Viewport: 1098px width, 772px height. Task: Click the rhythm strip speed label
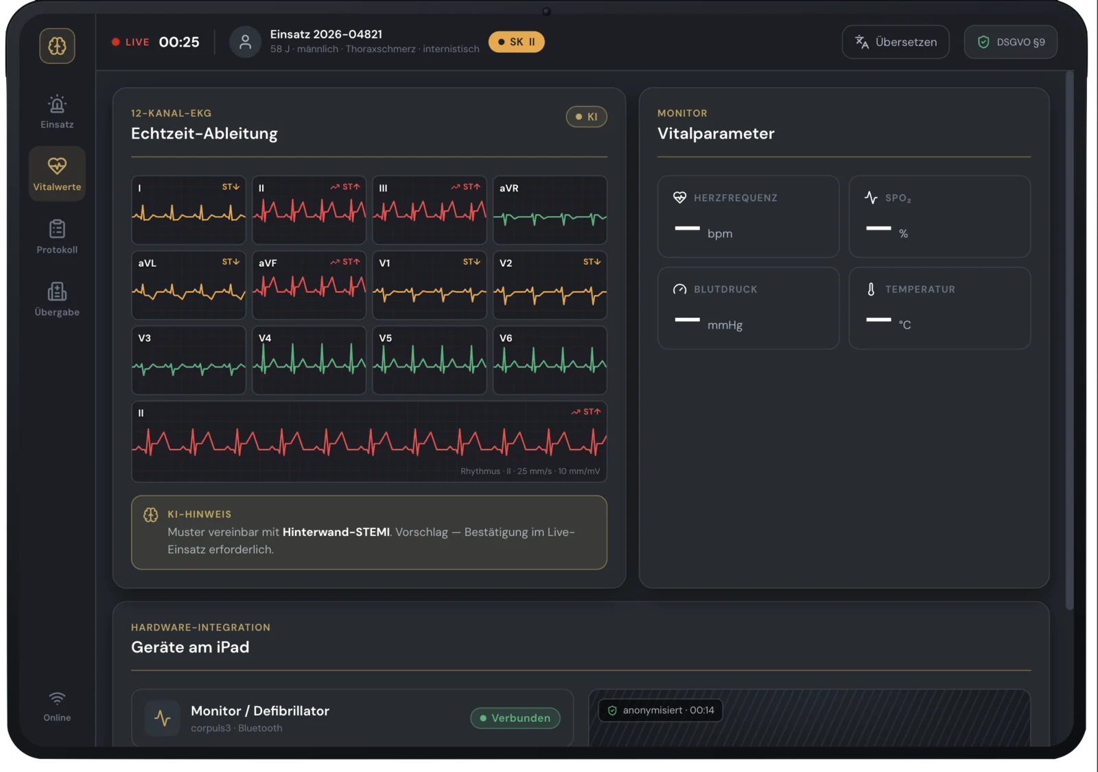point(530,471)
